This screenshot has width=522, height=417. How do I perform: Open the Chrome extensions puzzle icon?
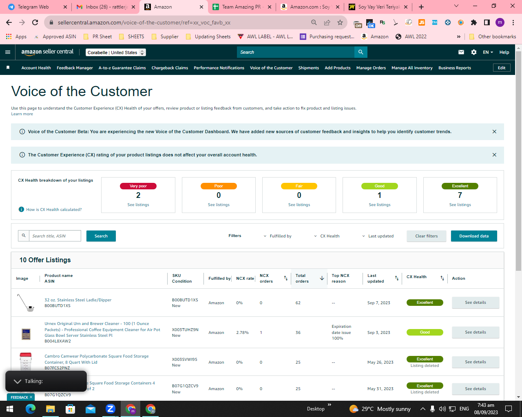pos(473,22)
